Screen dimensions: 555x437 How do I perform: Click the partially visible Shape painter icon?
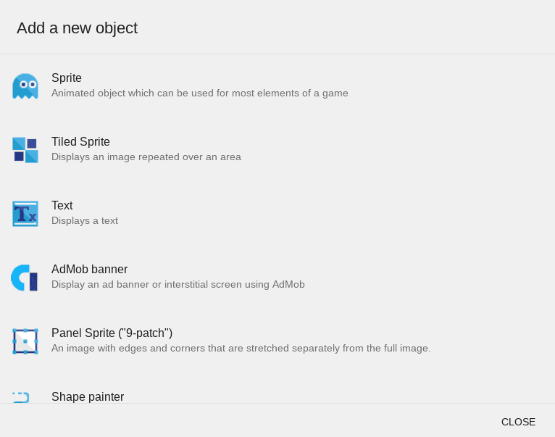(x=22, y=397)
